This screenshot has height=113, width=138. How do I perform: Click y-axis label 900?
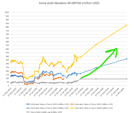pos(7,20)
